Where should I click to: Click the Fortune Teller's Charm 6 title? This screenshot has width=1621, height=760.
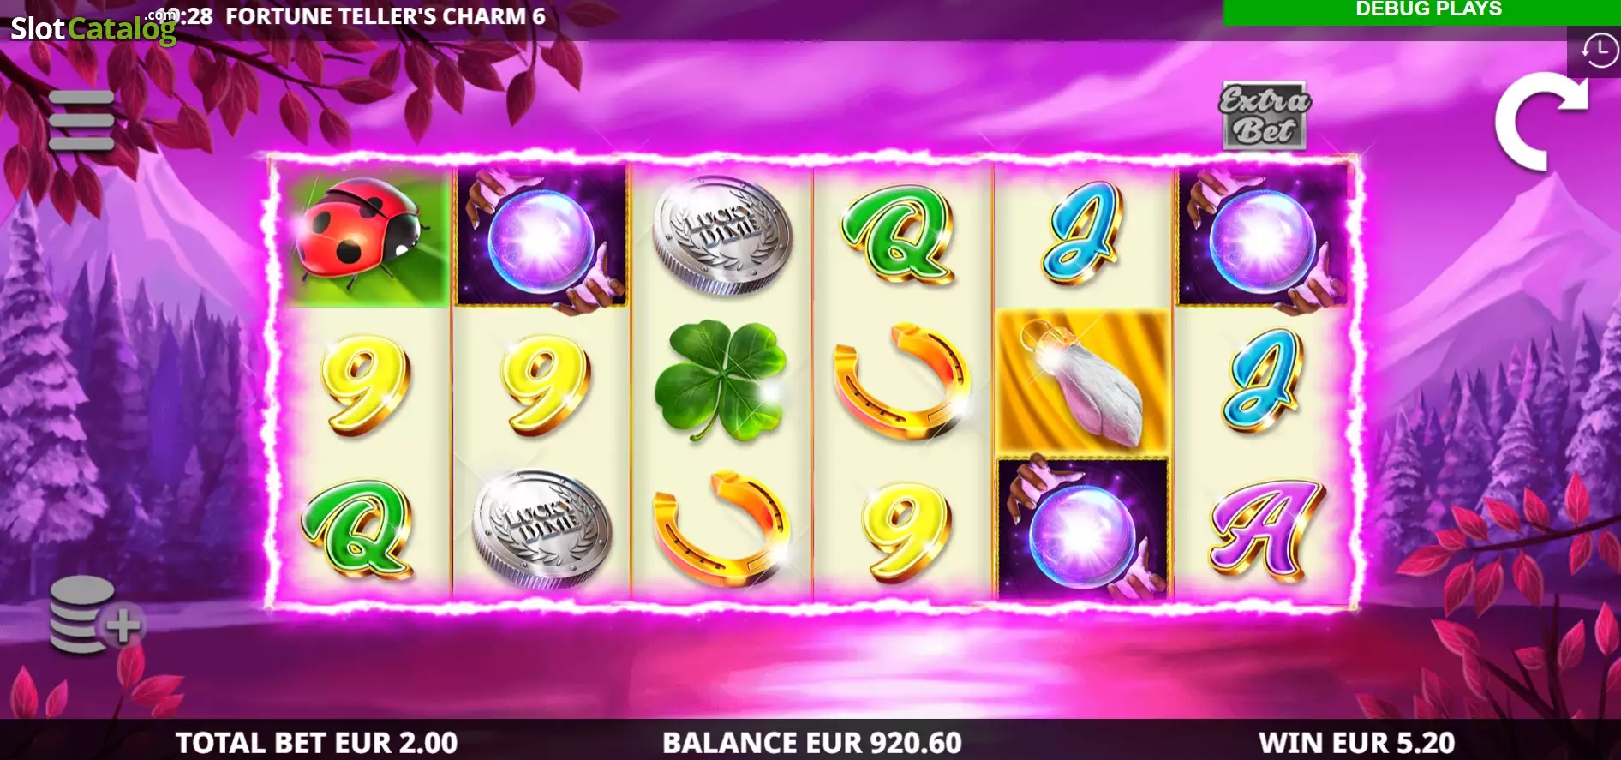pyautogui.click(x=386, y=16)
